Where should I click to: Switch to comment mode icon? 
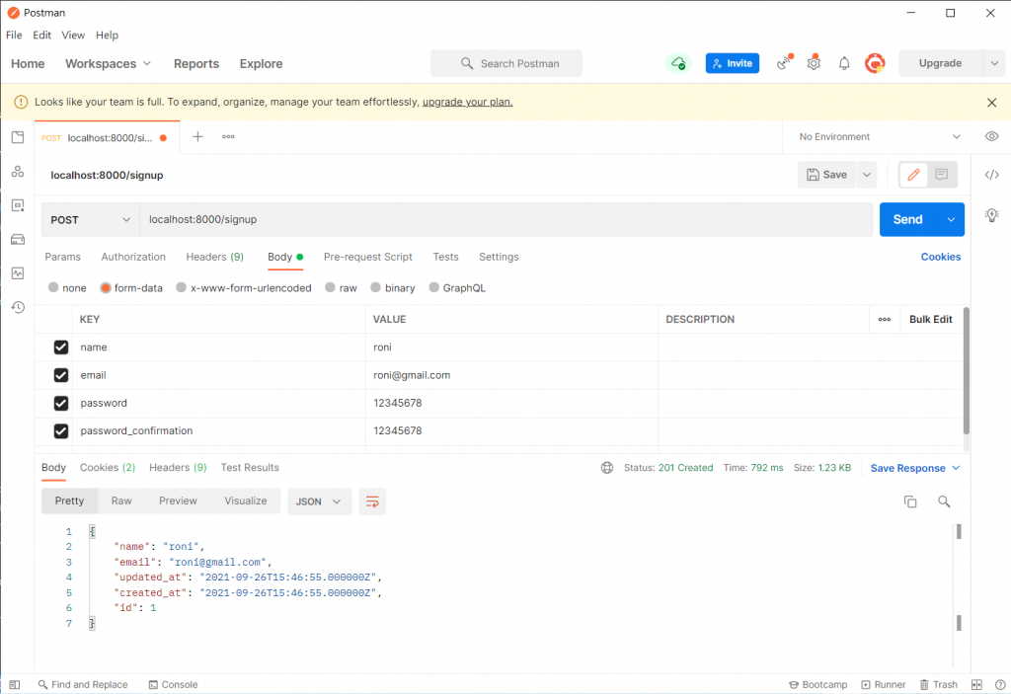click(941, 175)
